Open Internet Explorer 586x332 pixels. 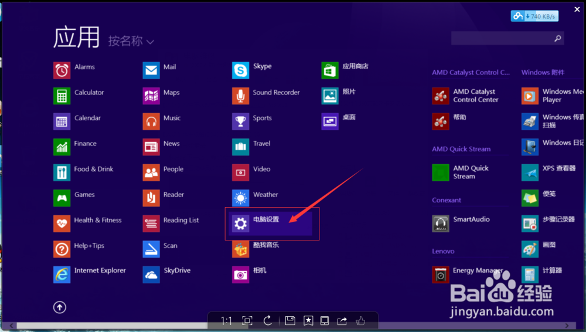coord(90,274)
